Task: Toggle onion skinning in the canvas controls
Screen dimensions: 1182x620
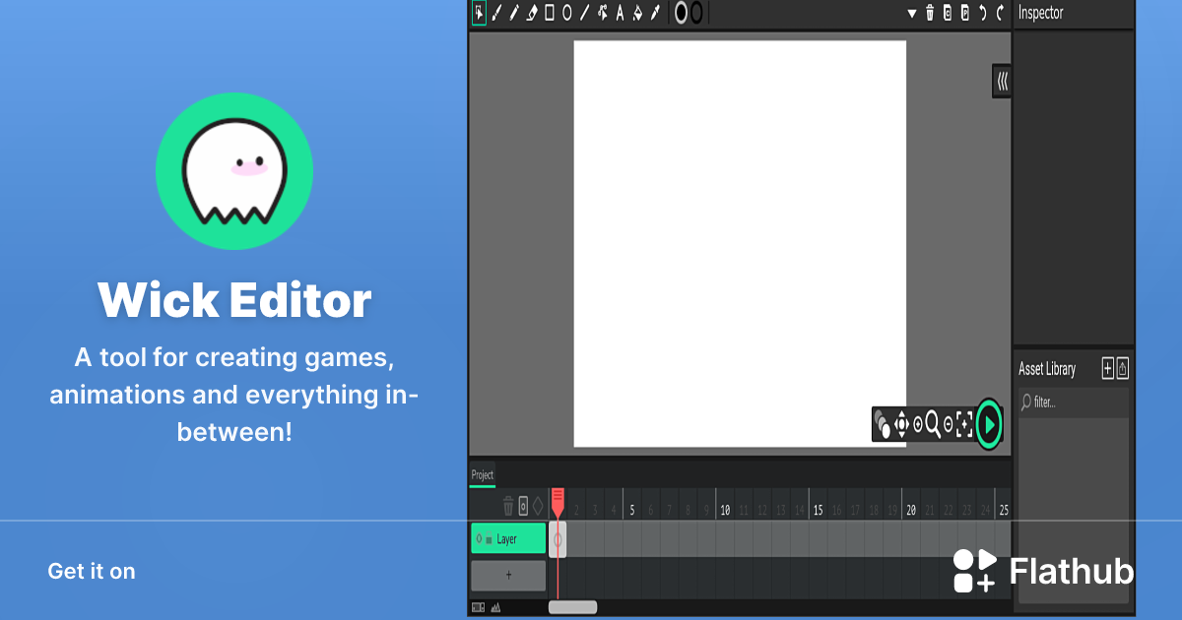Action: 885,424
